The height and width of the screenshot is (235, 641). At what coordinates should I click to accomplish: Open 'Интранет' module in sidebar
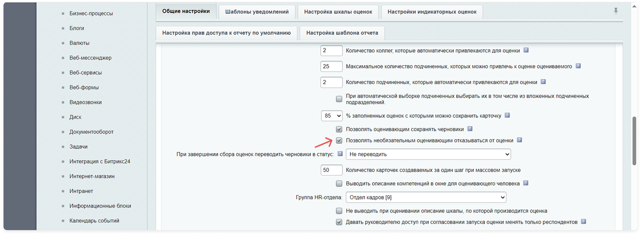click(x=81, y=191)
